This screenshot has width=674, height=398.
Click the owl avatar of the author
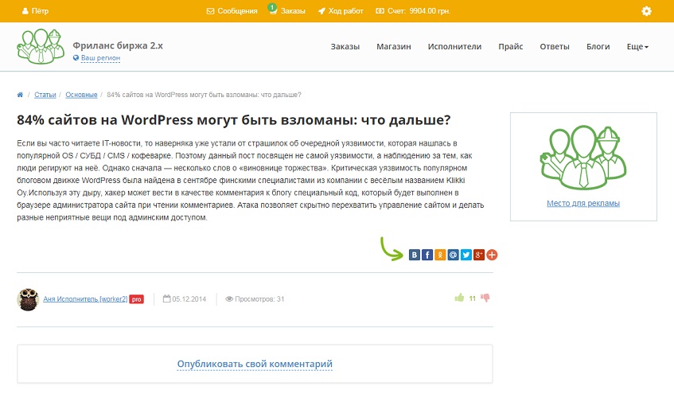tap(28, 299)
